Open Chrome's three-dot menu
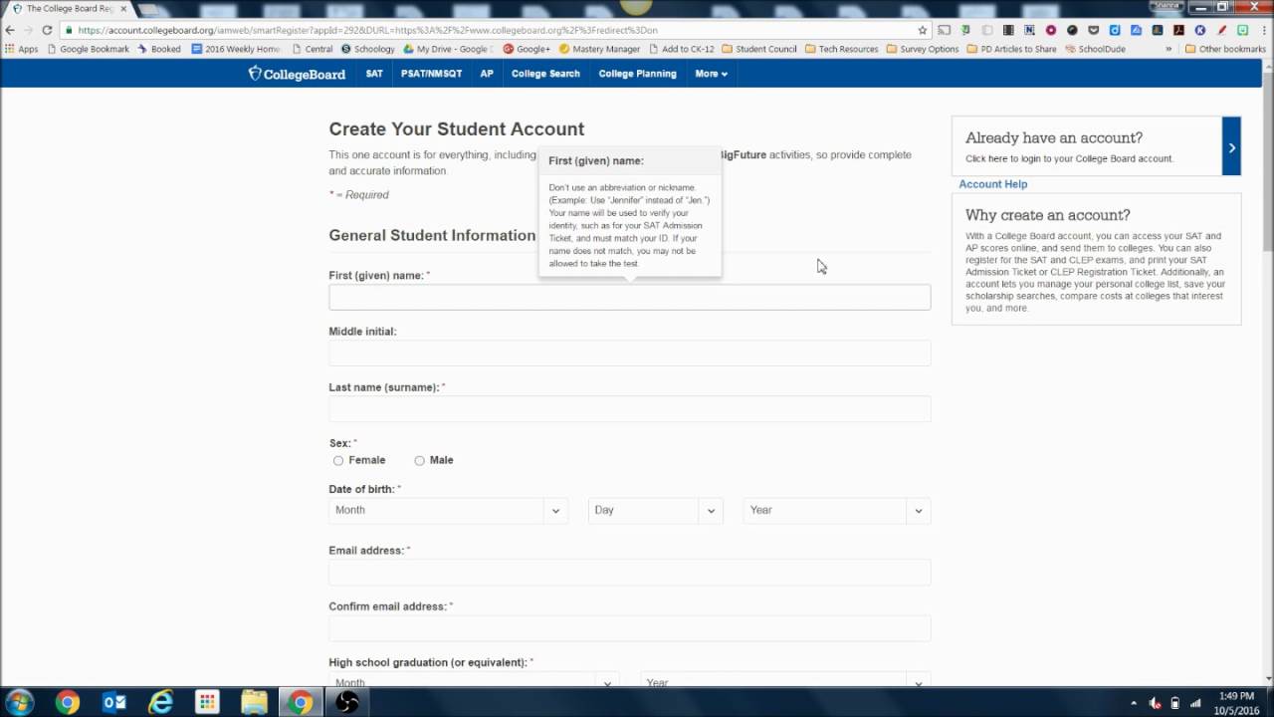This screenshot has width=1274, height=717. [x=1263, y=31]
